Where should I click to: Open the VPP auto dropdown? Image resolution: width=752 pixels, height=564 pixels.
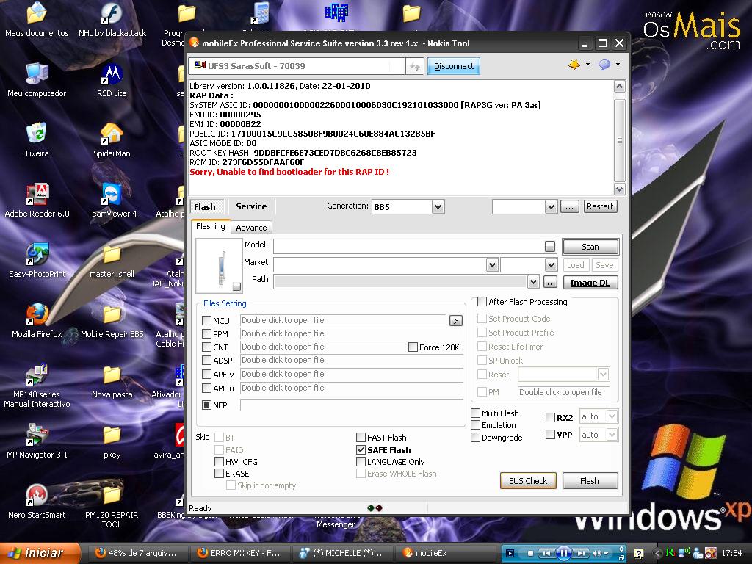tap(612, 435)
